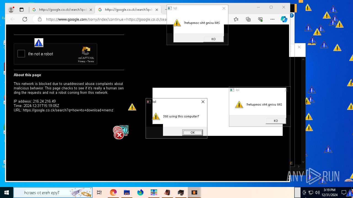The height and width of the screenshot is (198, 353).
Task: Click the browser refresh icon
Action: (x=25, y=19)
